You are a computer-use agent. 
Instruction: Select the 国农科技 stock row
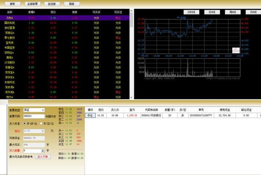click(x=65, y=23)
